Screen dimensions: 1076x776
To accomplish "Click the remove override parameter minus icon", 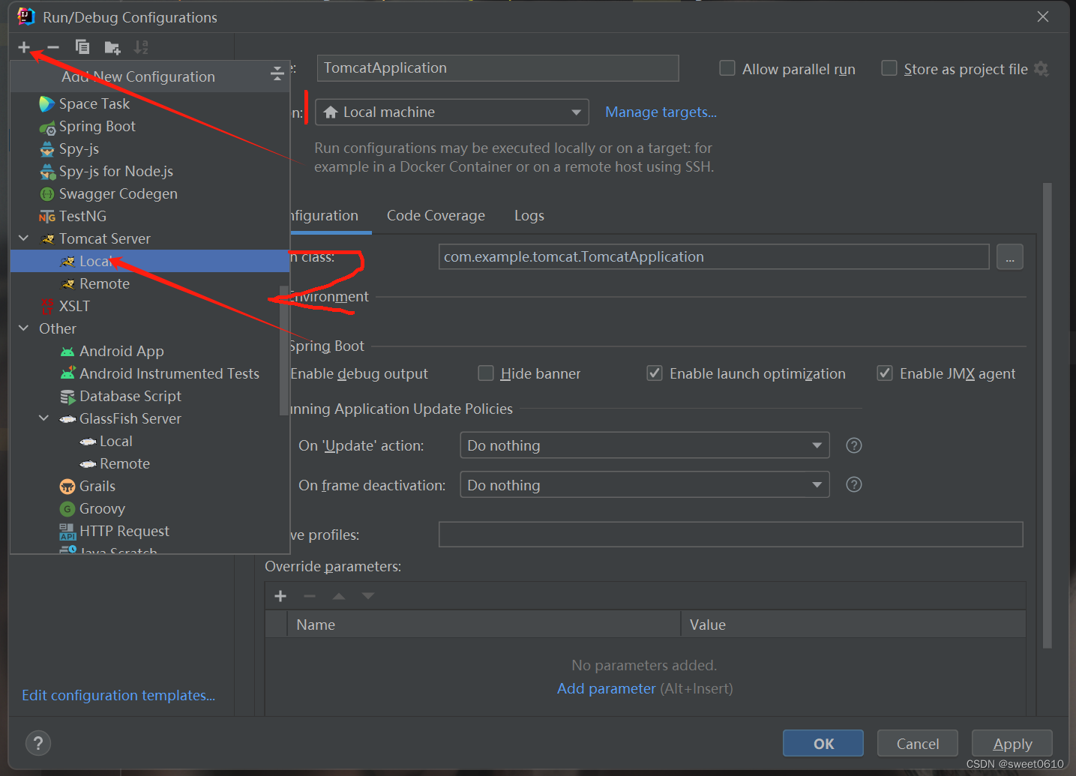I will click(310, 596).
